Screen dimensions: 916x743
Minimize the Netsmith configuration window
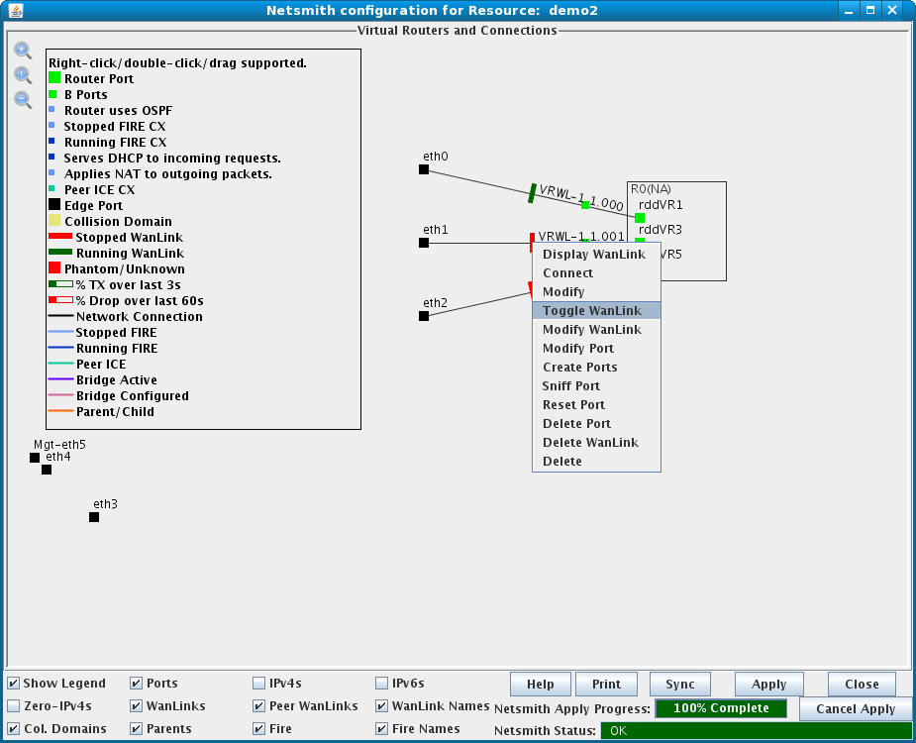point(849,10)
